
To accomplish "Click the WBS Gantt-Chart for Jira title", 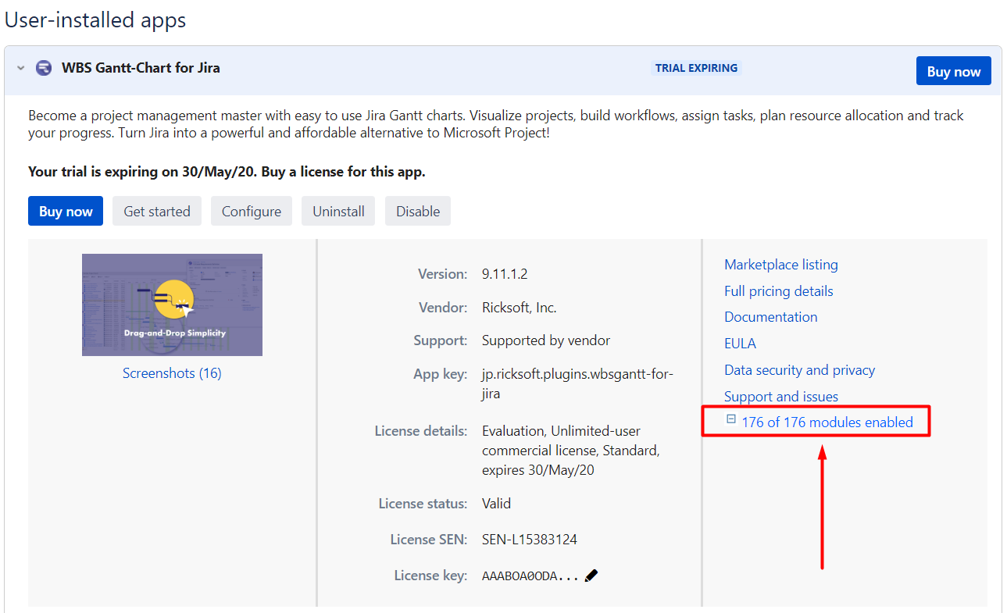I will pyautogui.click(x=141, y=68).
